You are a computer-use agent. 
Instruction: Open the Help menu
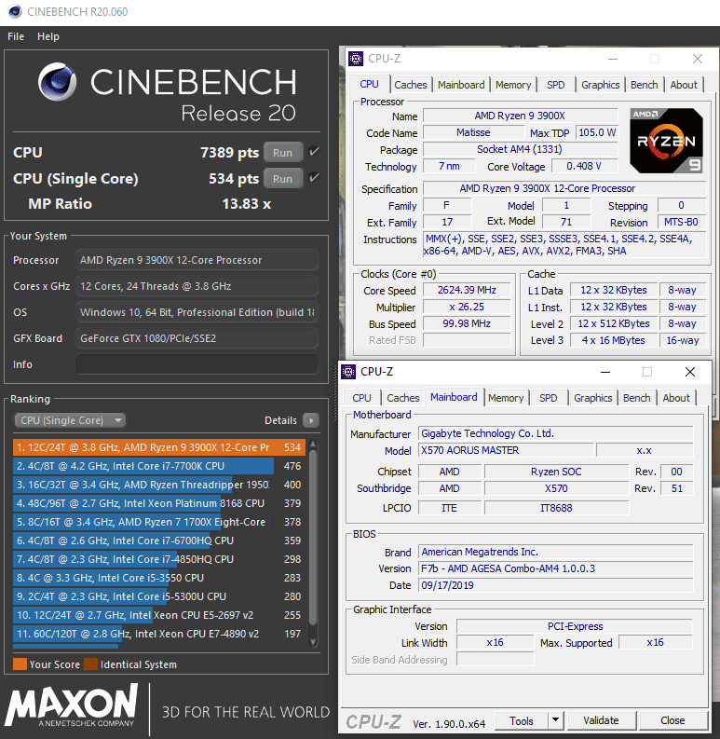tap(48, 36)
